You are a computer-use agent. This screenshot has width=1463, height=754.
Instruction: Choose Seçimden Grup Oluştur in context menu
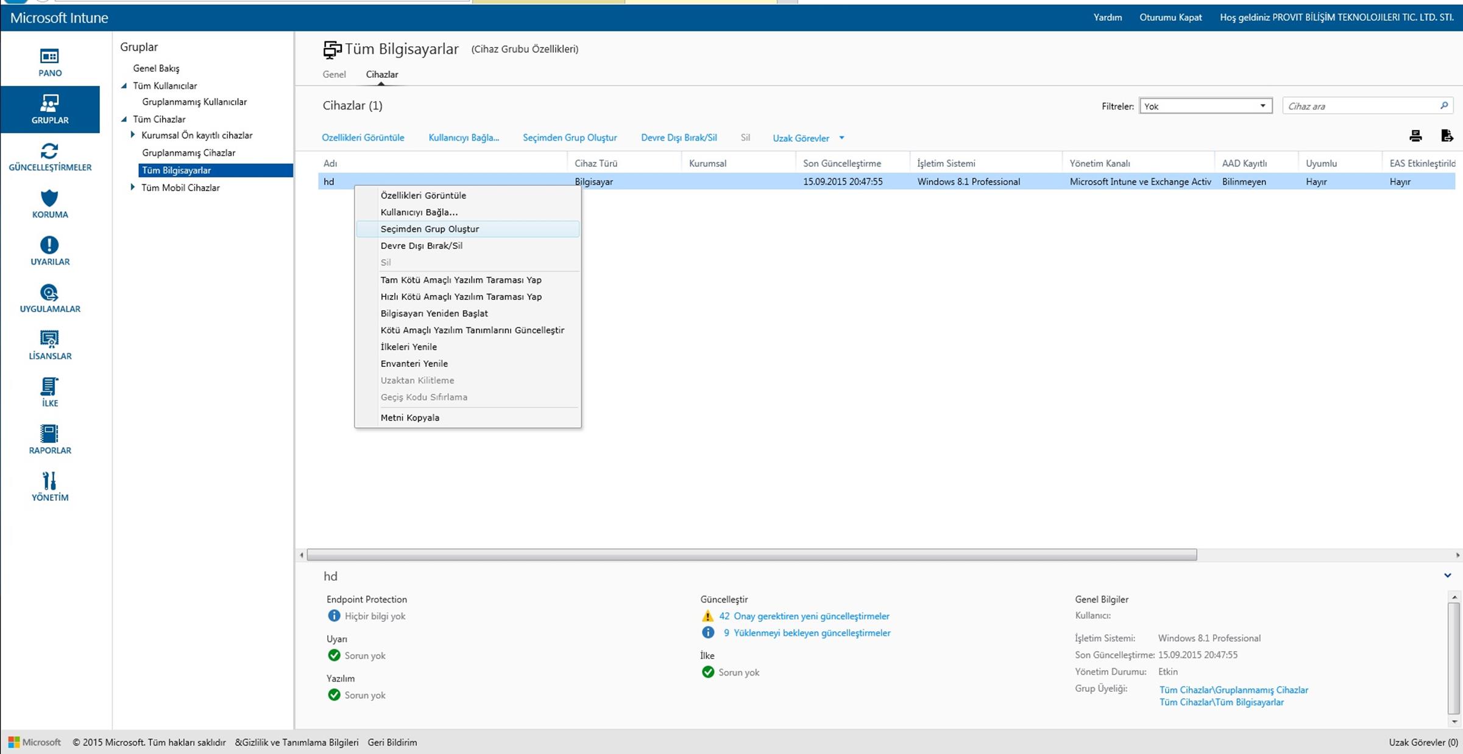467,229
